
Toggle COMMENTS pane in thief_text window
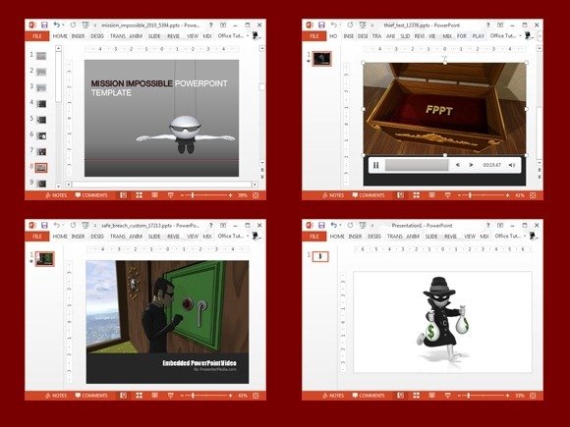[369, 195]
